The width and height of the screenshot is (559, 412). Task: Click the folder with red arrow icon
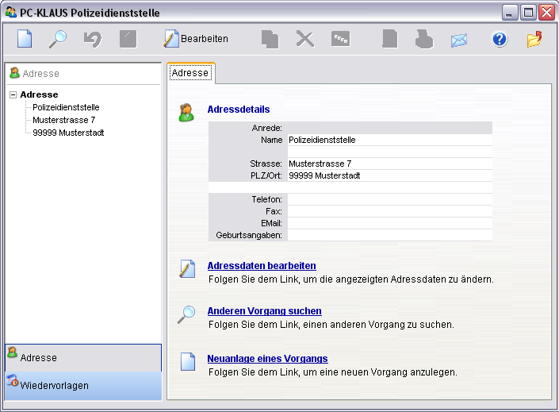[534, 39]
